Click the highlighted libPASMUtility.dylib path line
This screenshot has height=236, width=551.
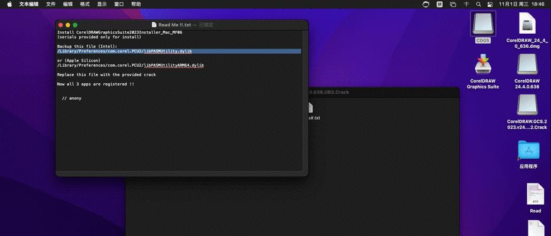[179, 51]
